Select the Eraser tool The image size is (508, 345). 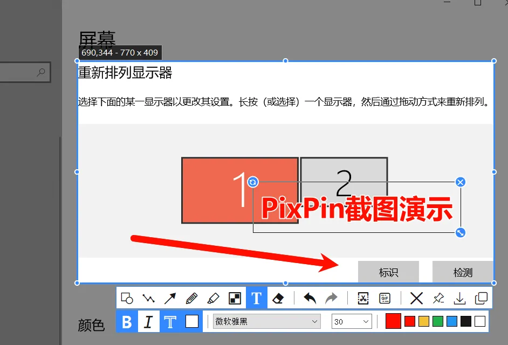coord(279,298)
